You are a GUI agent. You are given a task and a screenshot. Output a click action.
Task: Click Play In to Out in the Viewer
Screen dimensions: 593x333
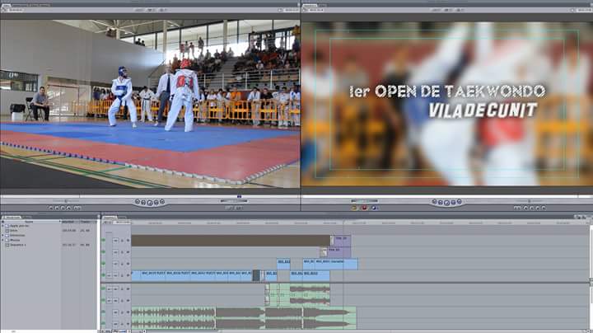tap(143, 202)
